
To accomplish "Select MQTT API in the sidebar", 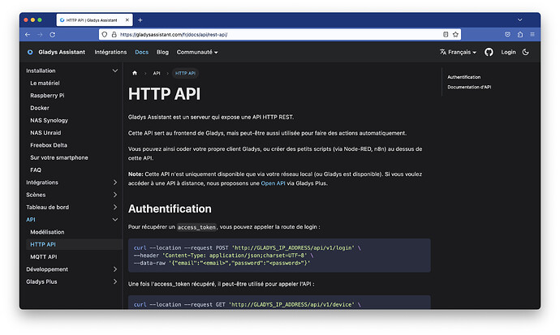I will (44, 256).
